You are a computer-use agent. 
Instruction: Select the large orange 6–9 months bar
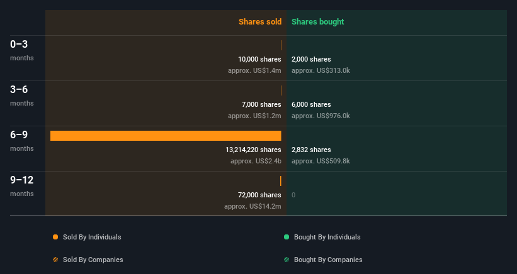coord(166,136)
